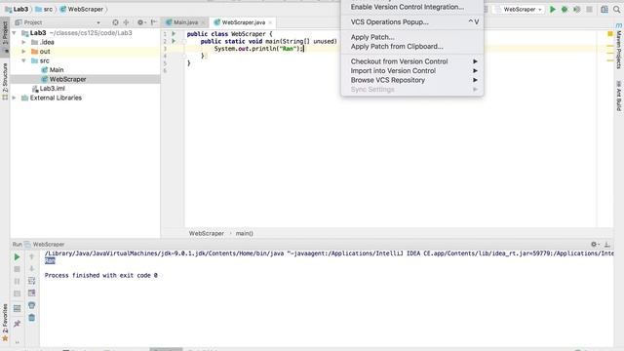Click src in the navigation breadcrumb

tap(44, 9)
